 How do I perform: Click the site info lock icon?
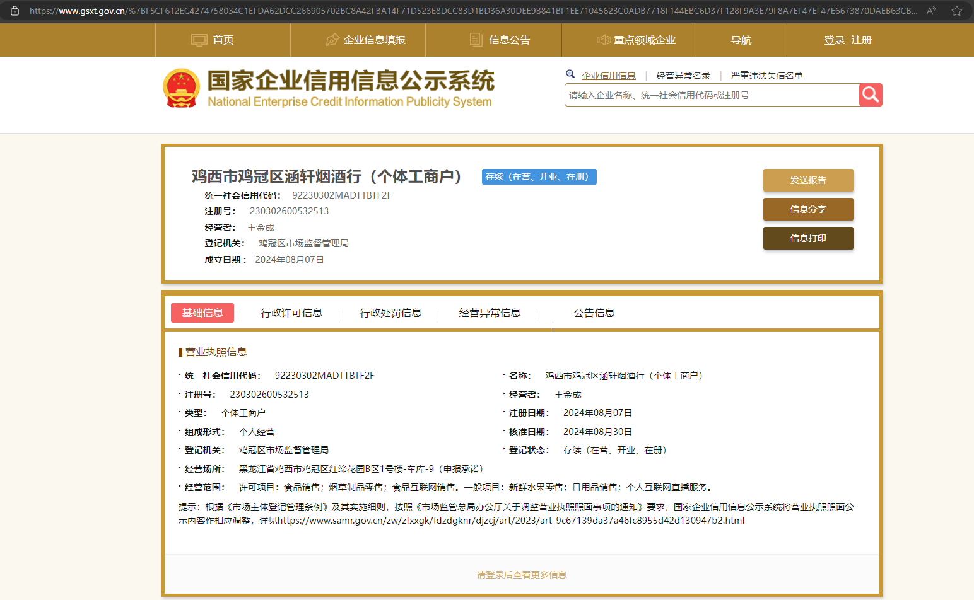tap(15, 11)
